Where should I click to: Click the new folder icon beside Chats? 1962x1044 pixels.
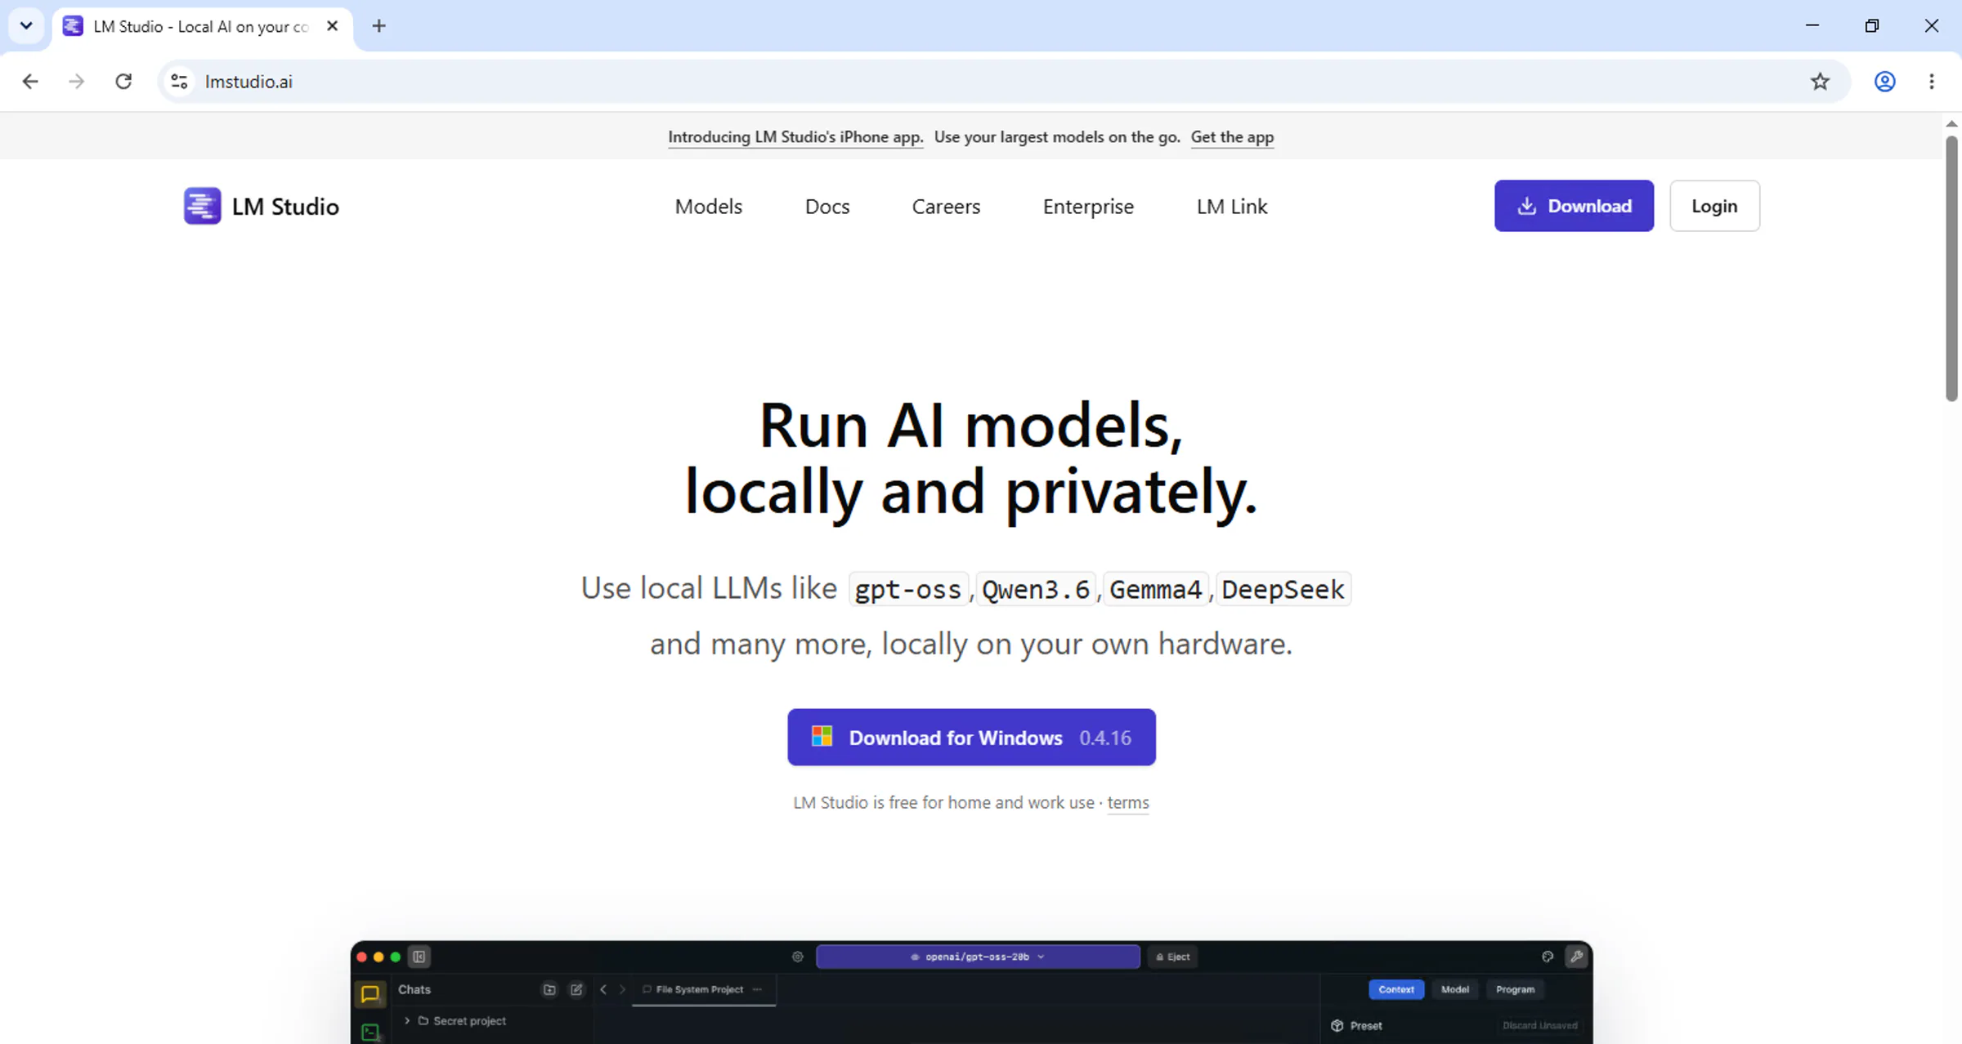click(x=549, y=989)
